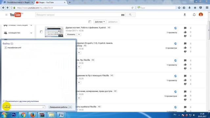Open Друпал хостинг video thumbnail
The height and width of the screenshot is (118, 210).
point(54,32)
